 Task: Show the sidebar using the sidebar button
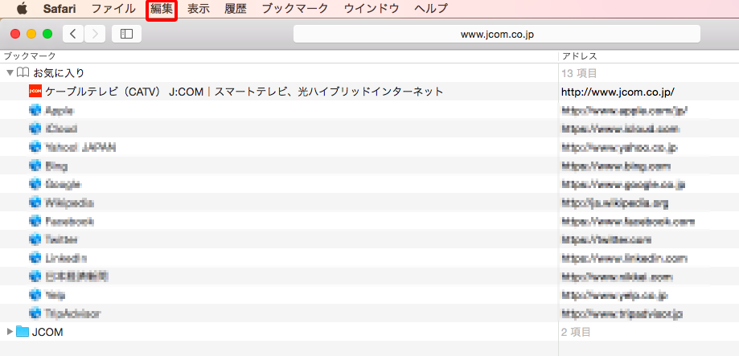(x=127, y=34)
